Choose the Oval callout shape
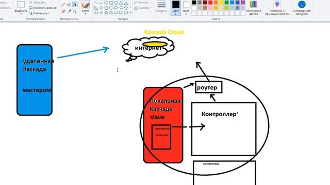Screen dimensions: 330x185 (121, 12)
